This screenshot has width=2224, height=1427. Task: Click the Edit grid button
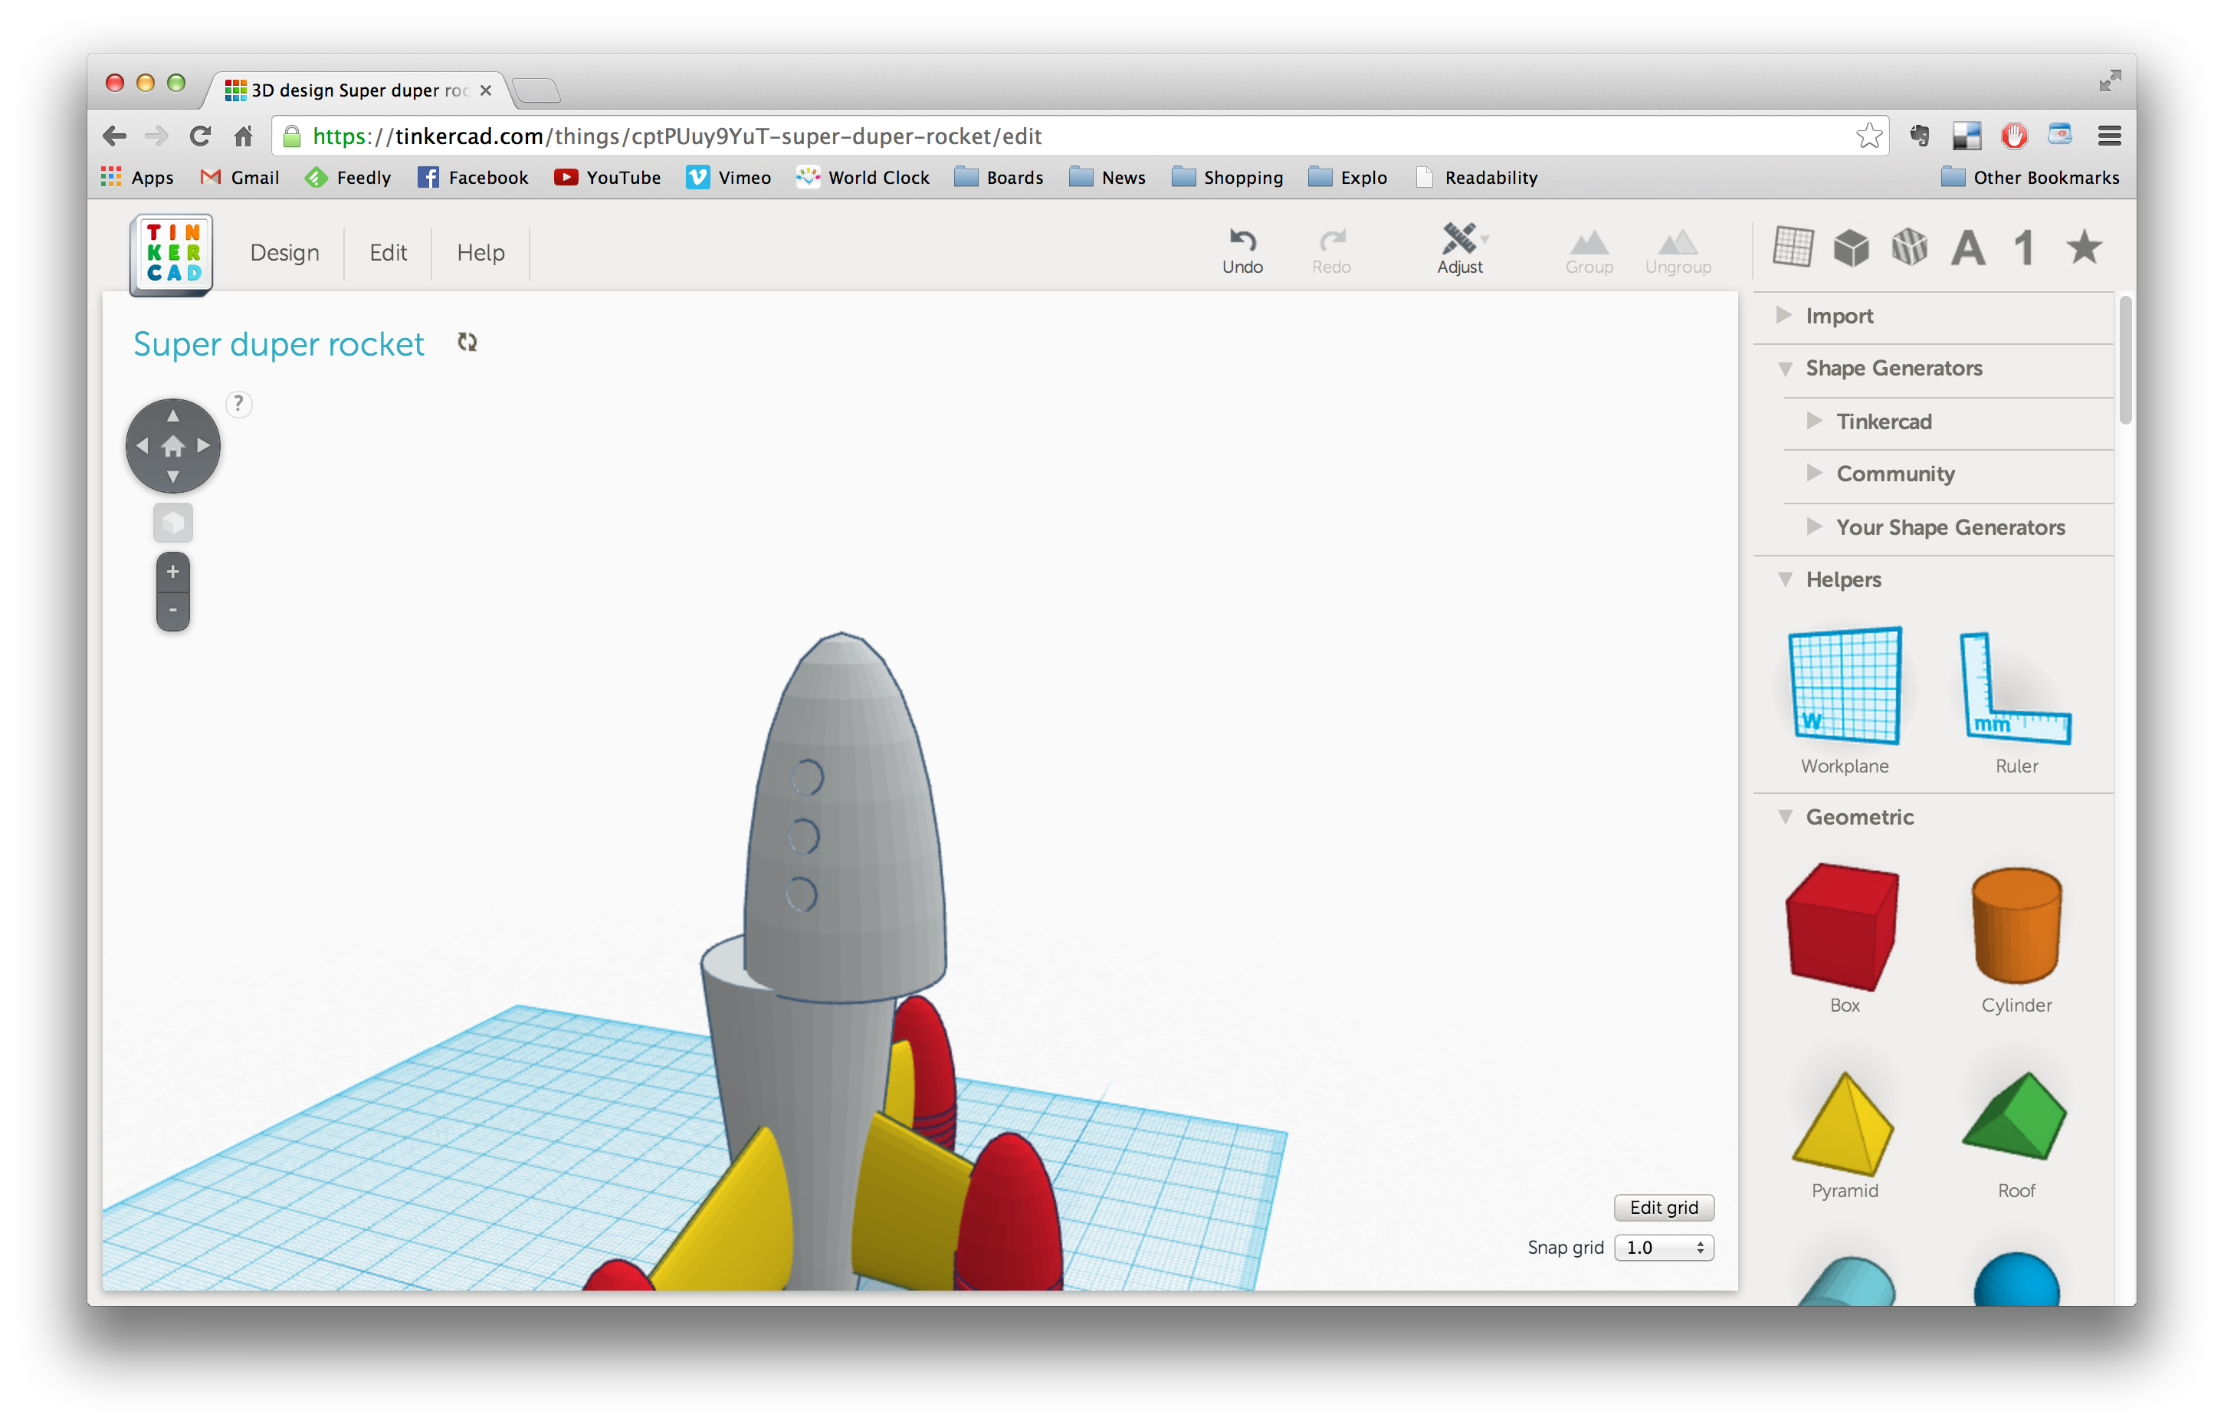pos(1663,1207)
